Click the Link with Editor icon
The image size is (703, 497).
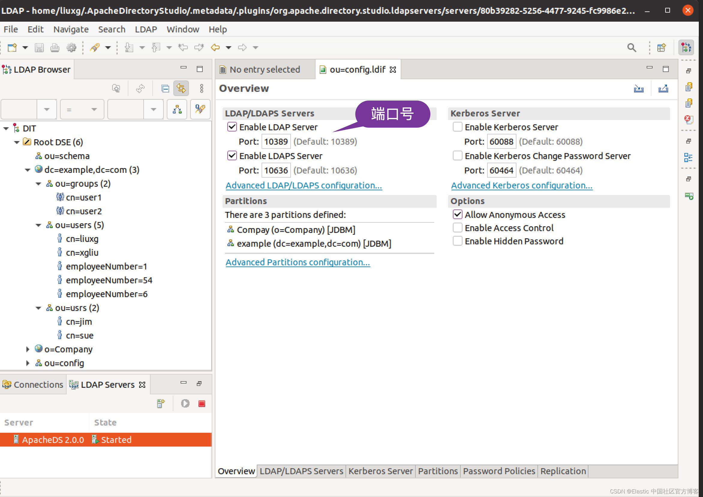(x=181, y=89)
